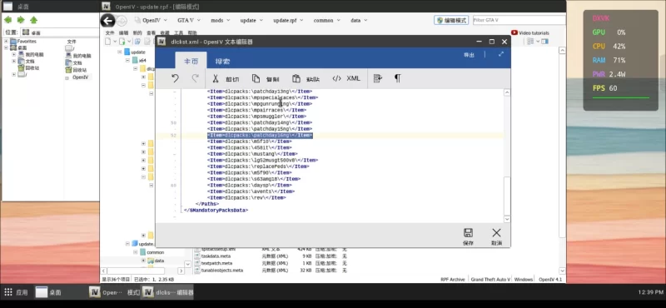Toggle preview pane icon in OpenIV toolbar
The height and width of the screenshot is (308, 666).
coord(544,42)
